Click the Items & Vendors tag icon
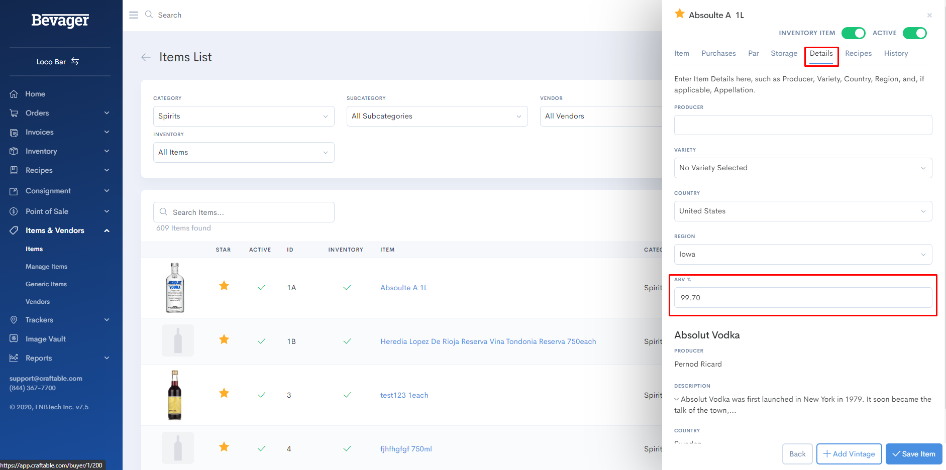The image size is (946, 470). 14,230
